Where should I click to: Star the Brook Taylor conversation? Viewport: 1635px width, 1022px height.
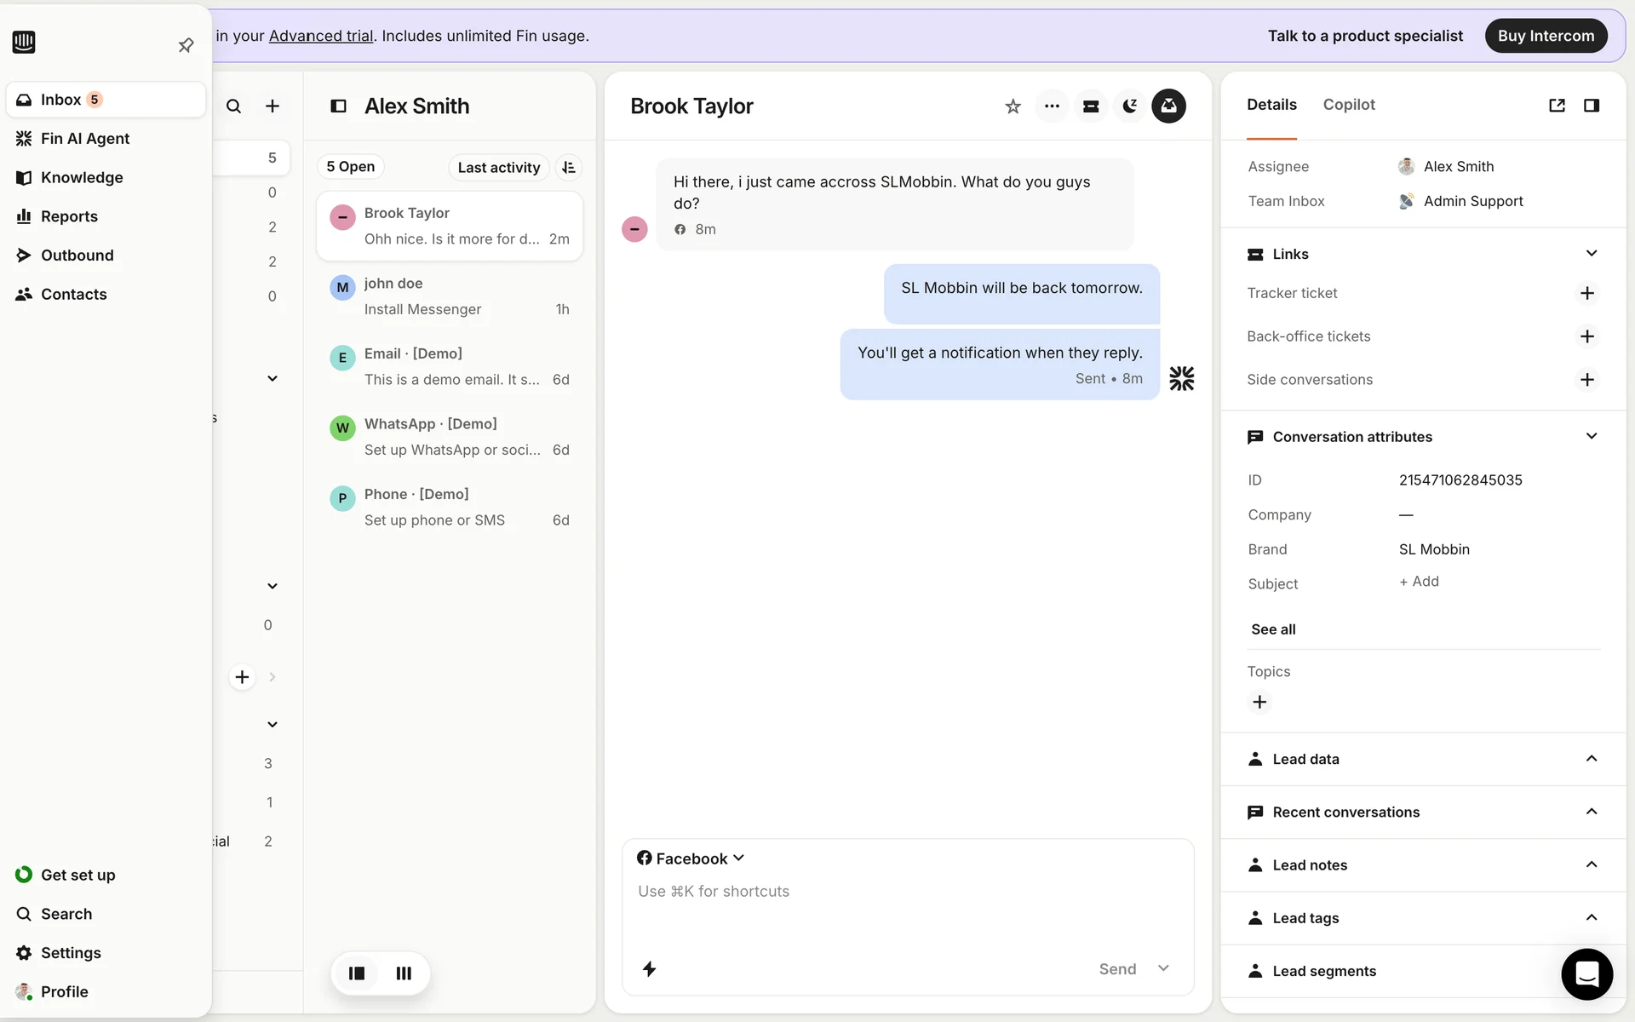click(x=1013, y=106)
